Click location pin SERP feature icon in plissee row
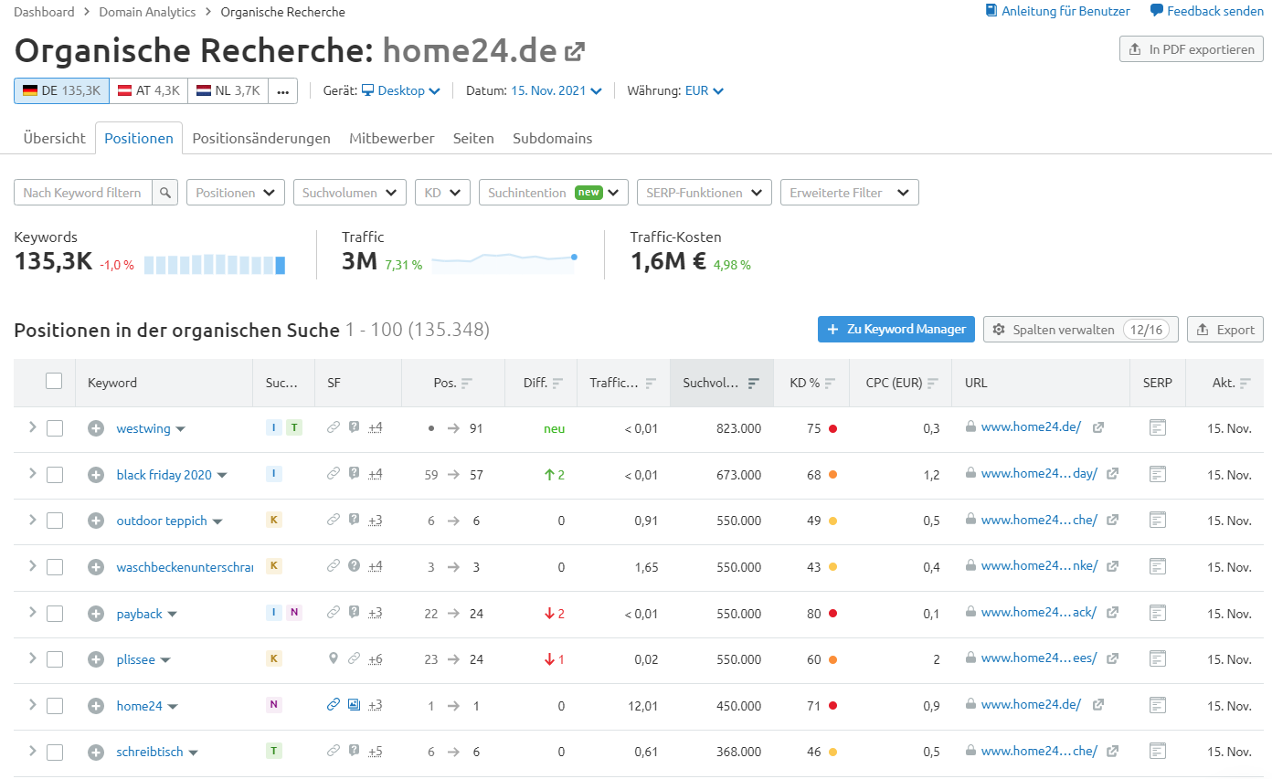The width and height of the screenshot is (1272, 779). pos(334,658)
